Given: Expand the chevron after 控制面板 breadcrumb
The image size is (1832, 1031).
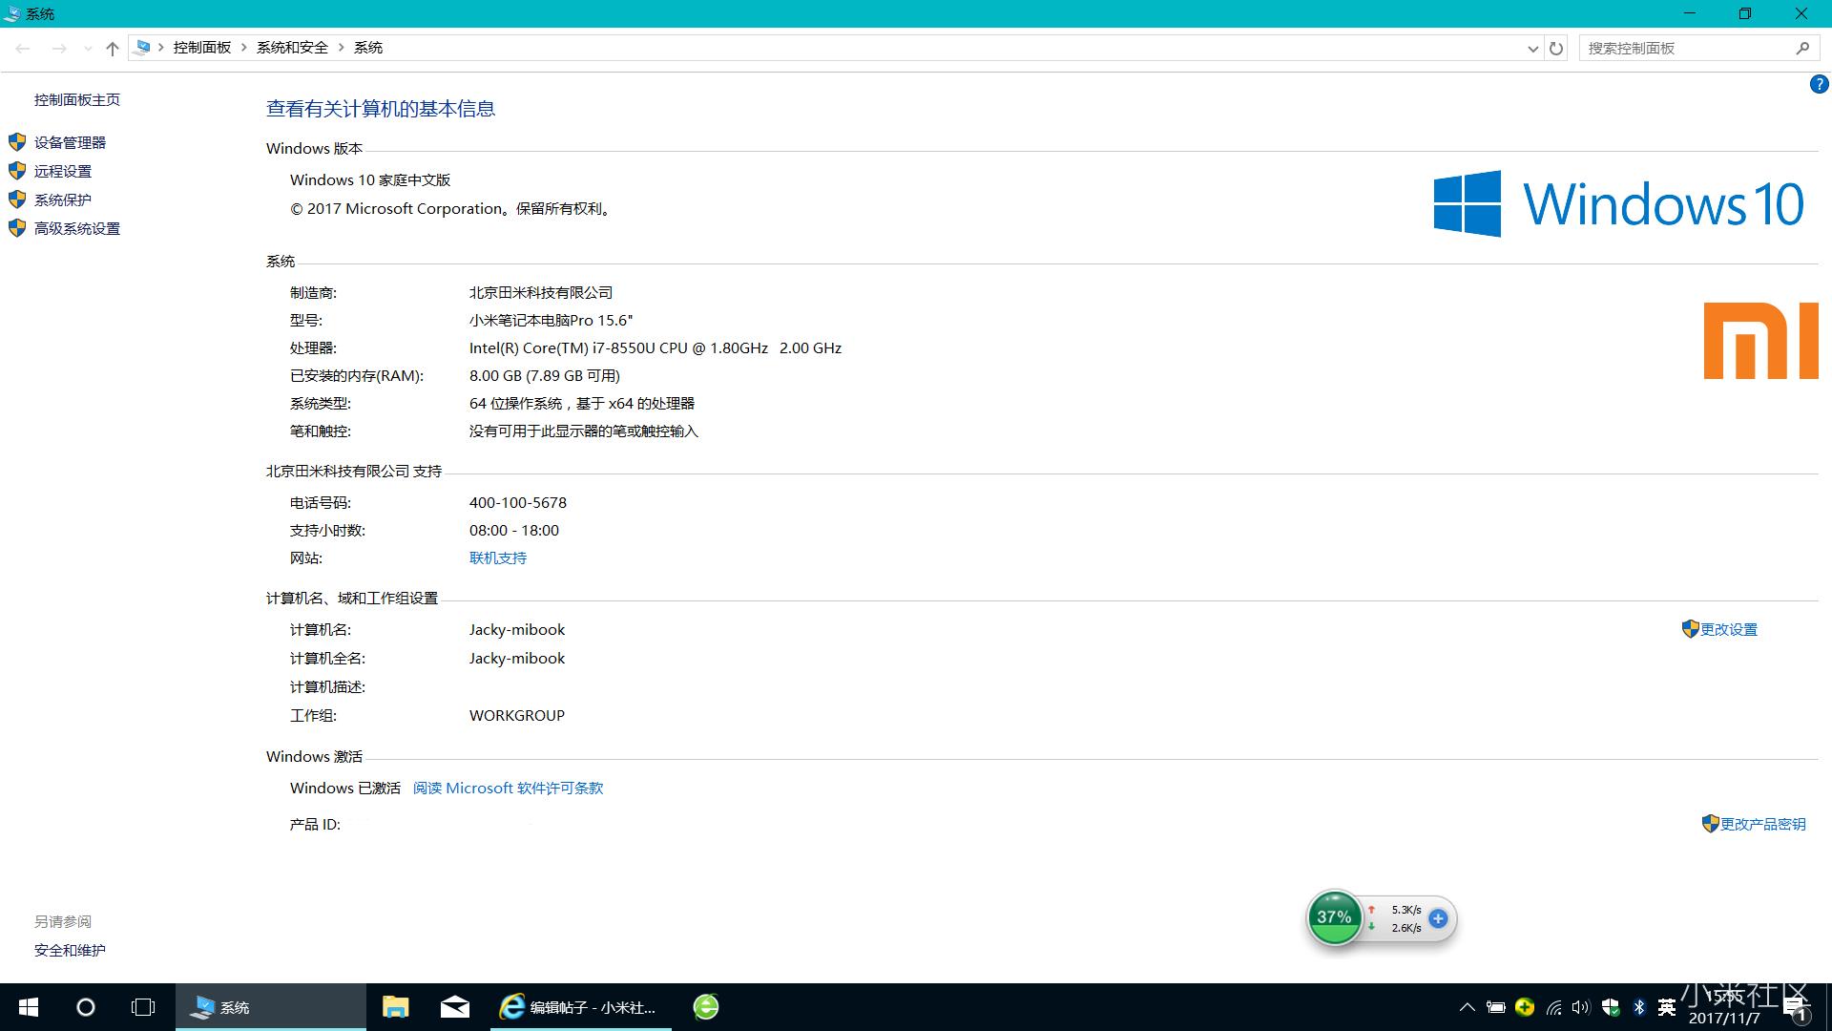Looking at the screenshot, I should [x=244, y=48].
